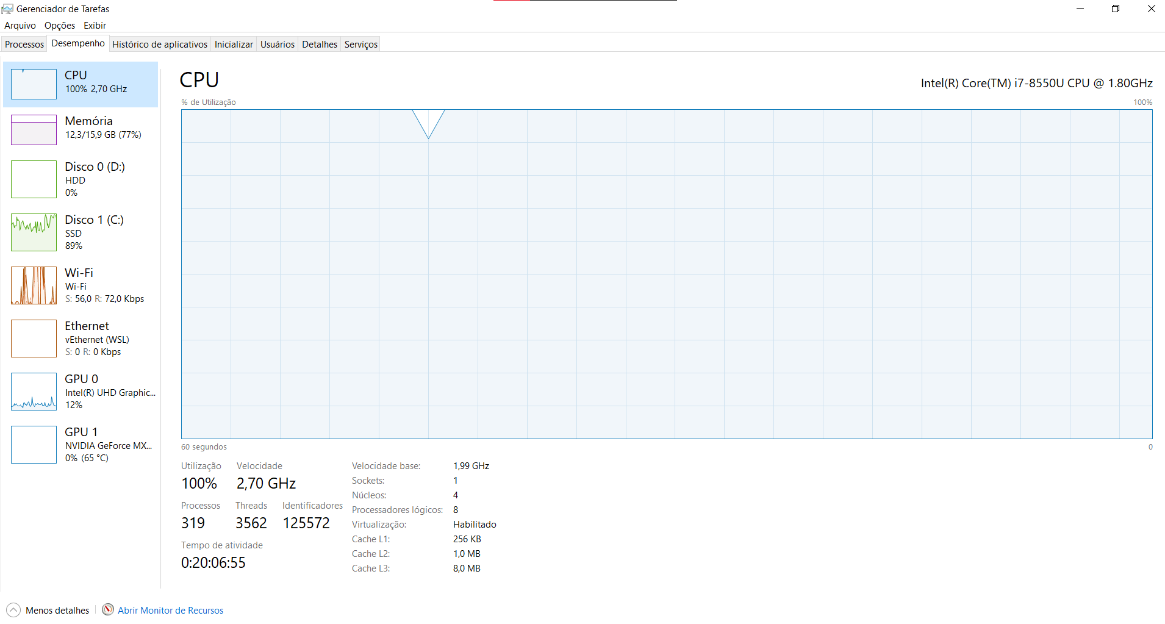
Task: Open the Exibir menu
Action: point(95,26)
